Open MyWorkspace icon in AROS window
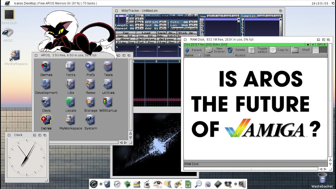Image resolution: width=336 pixels, height=189 pixels. coord(71,123)
